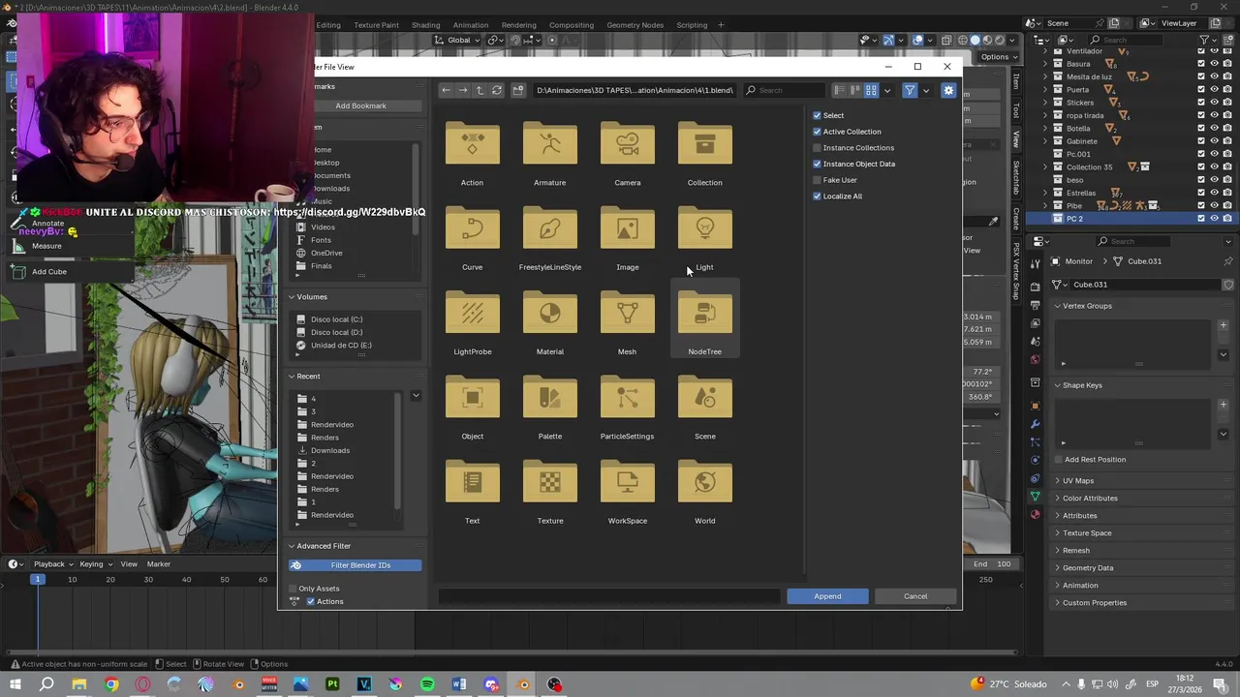Hide the Puerta collection in outliner
1240x697 pixels.
(1215, 89)
